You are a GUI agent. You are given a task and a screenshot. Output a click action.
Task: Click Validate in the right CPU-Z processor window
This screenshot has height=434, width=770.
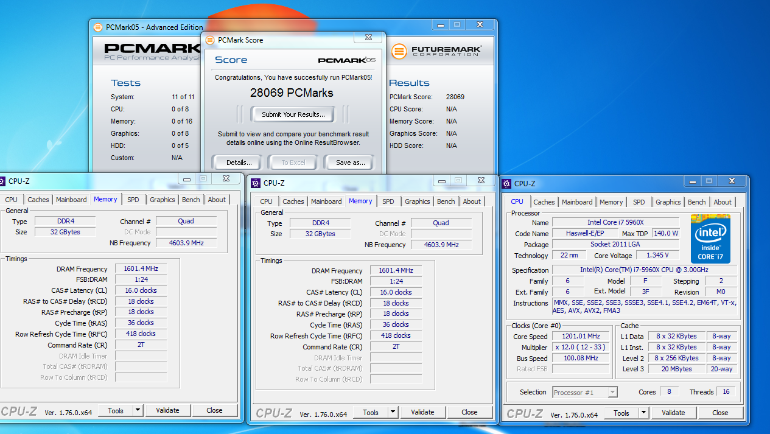[673, 413]
